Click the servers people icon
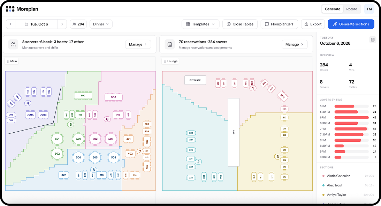 [x=13, y=44]
